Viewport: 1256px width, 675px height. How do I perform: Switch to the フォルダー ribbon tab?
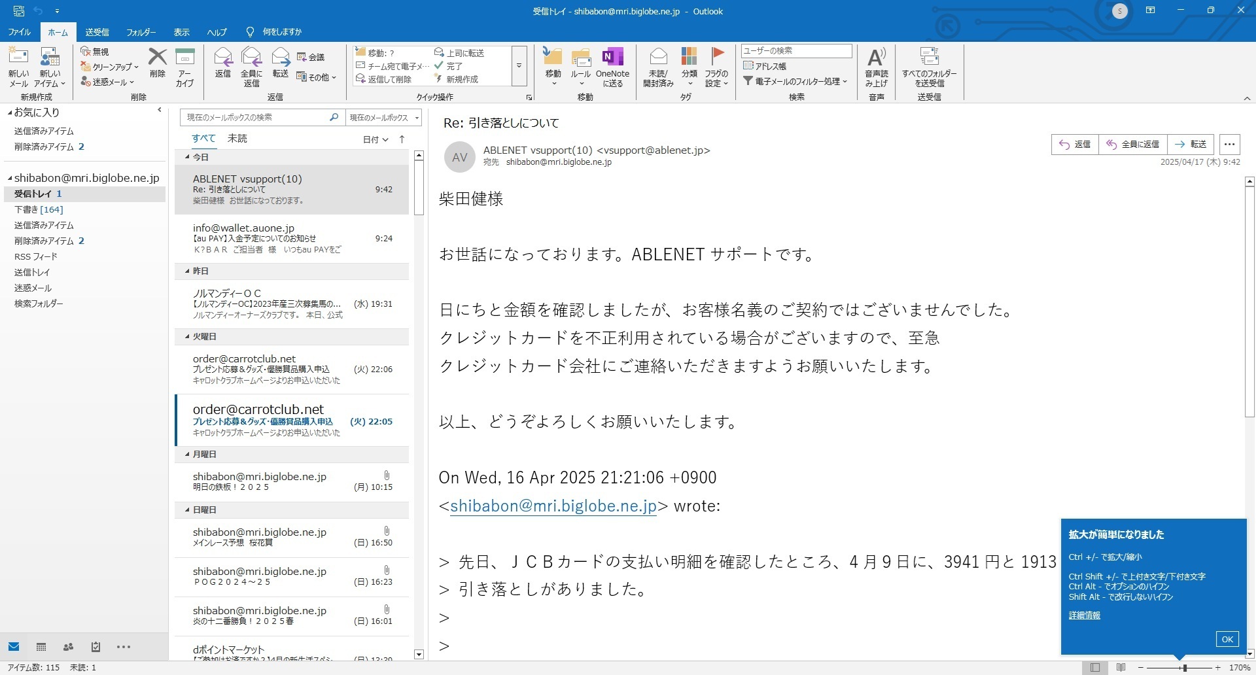coord(141,32)
